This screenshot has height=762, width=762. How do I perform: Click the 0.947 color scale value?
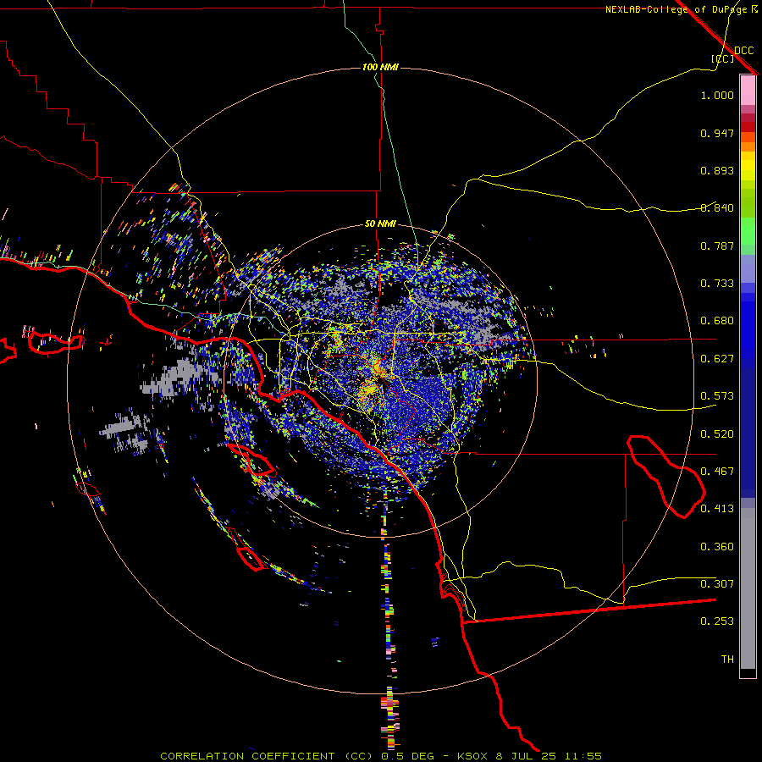tap(717, 133)
